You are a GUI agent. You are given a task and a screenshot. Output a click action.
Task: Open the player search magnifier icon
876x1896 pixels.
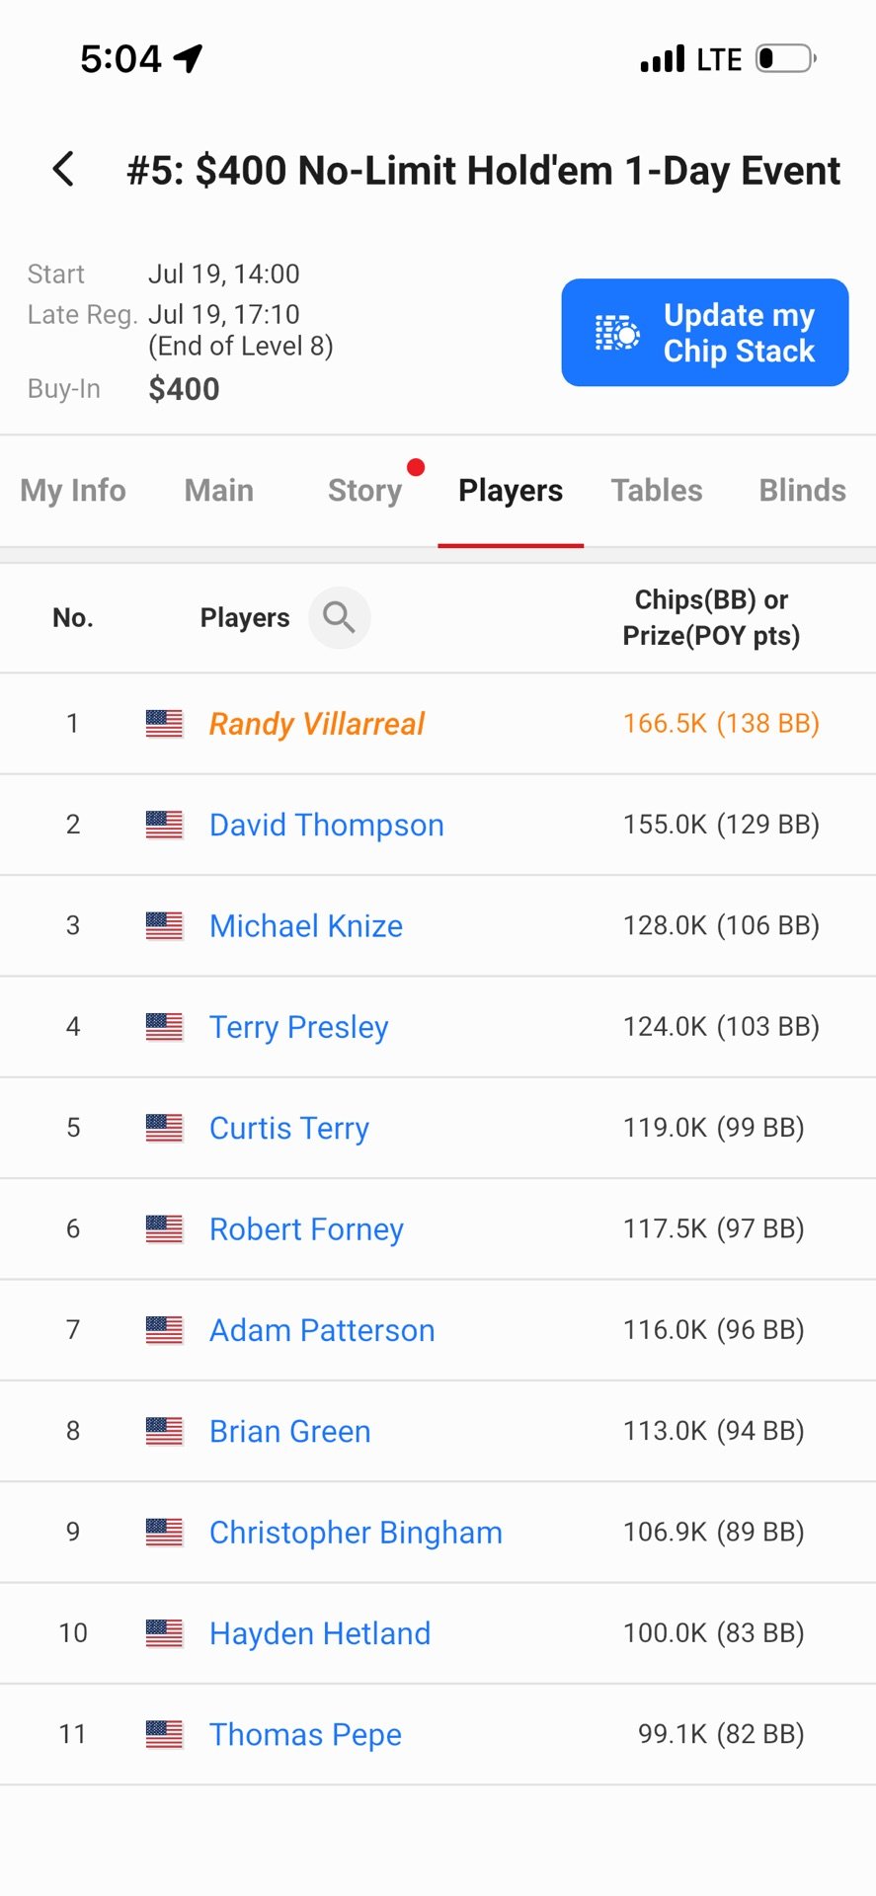pos(339,618)
